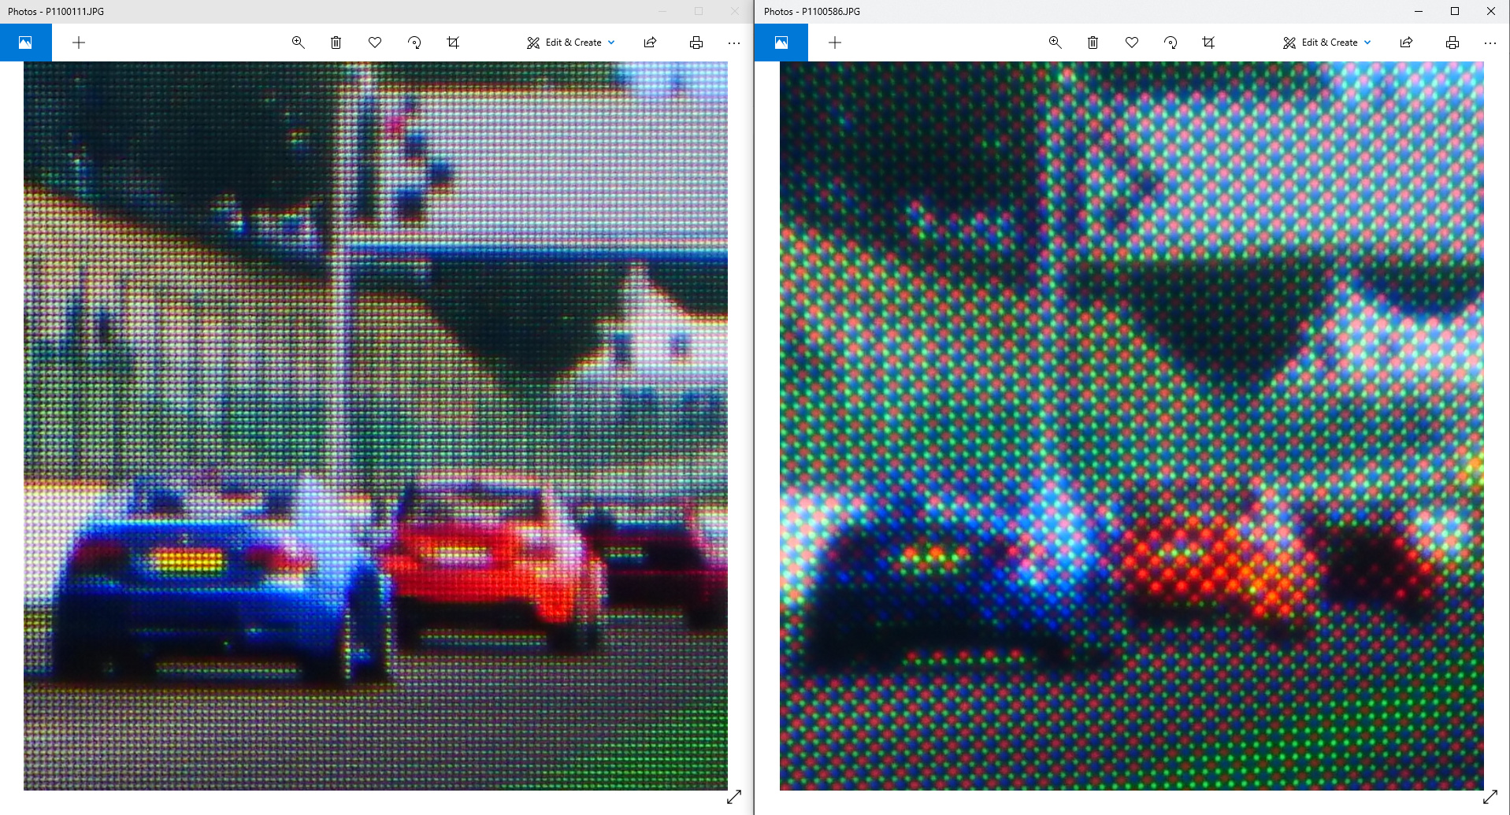Maximize the P1100586.JPG Photos window
The height and width of the screenshot is (815, 1510).
(x=1455, y=11)
